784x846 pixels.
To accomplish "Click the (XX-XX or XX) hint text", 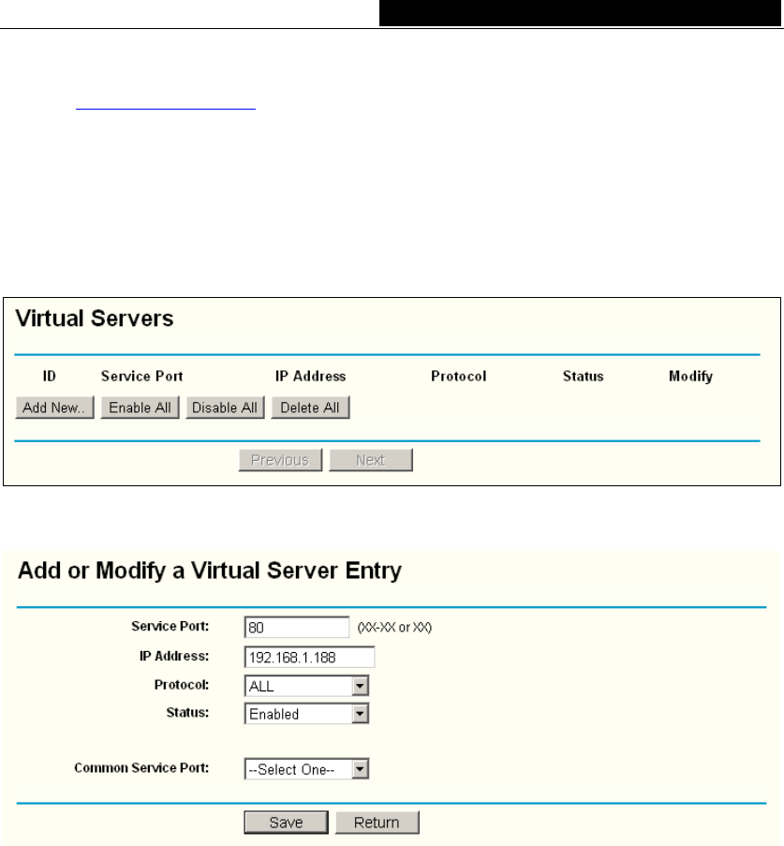I will click(394, 628).
